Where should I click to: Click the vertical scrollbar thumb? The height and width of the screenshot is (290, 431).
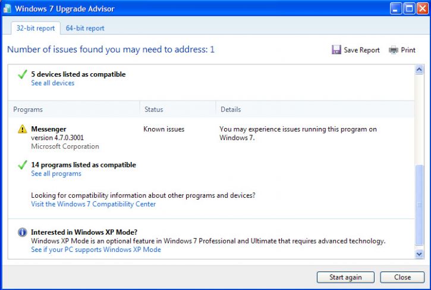coord(419,205)
